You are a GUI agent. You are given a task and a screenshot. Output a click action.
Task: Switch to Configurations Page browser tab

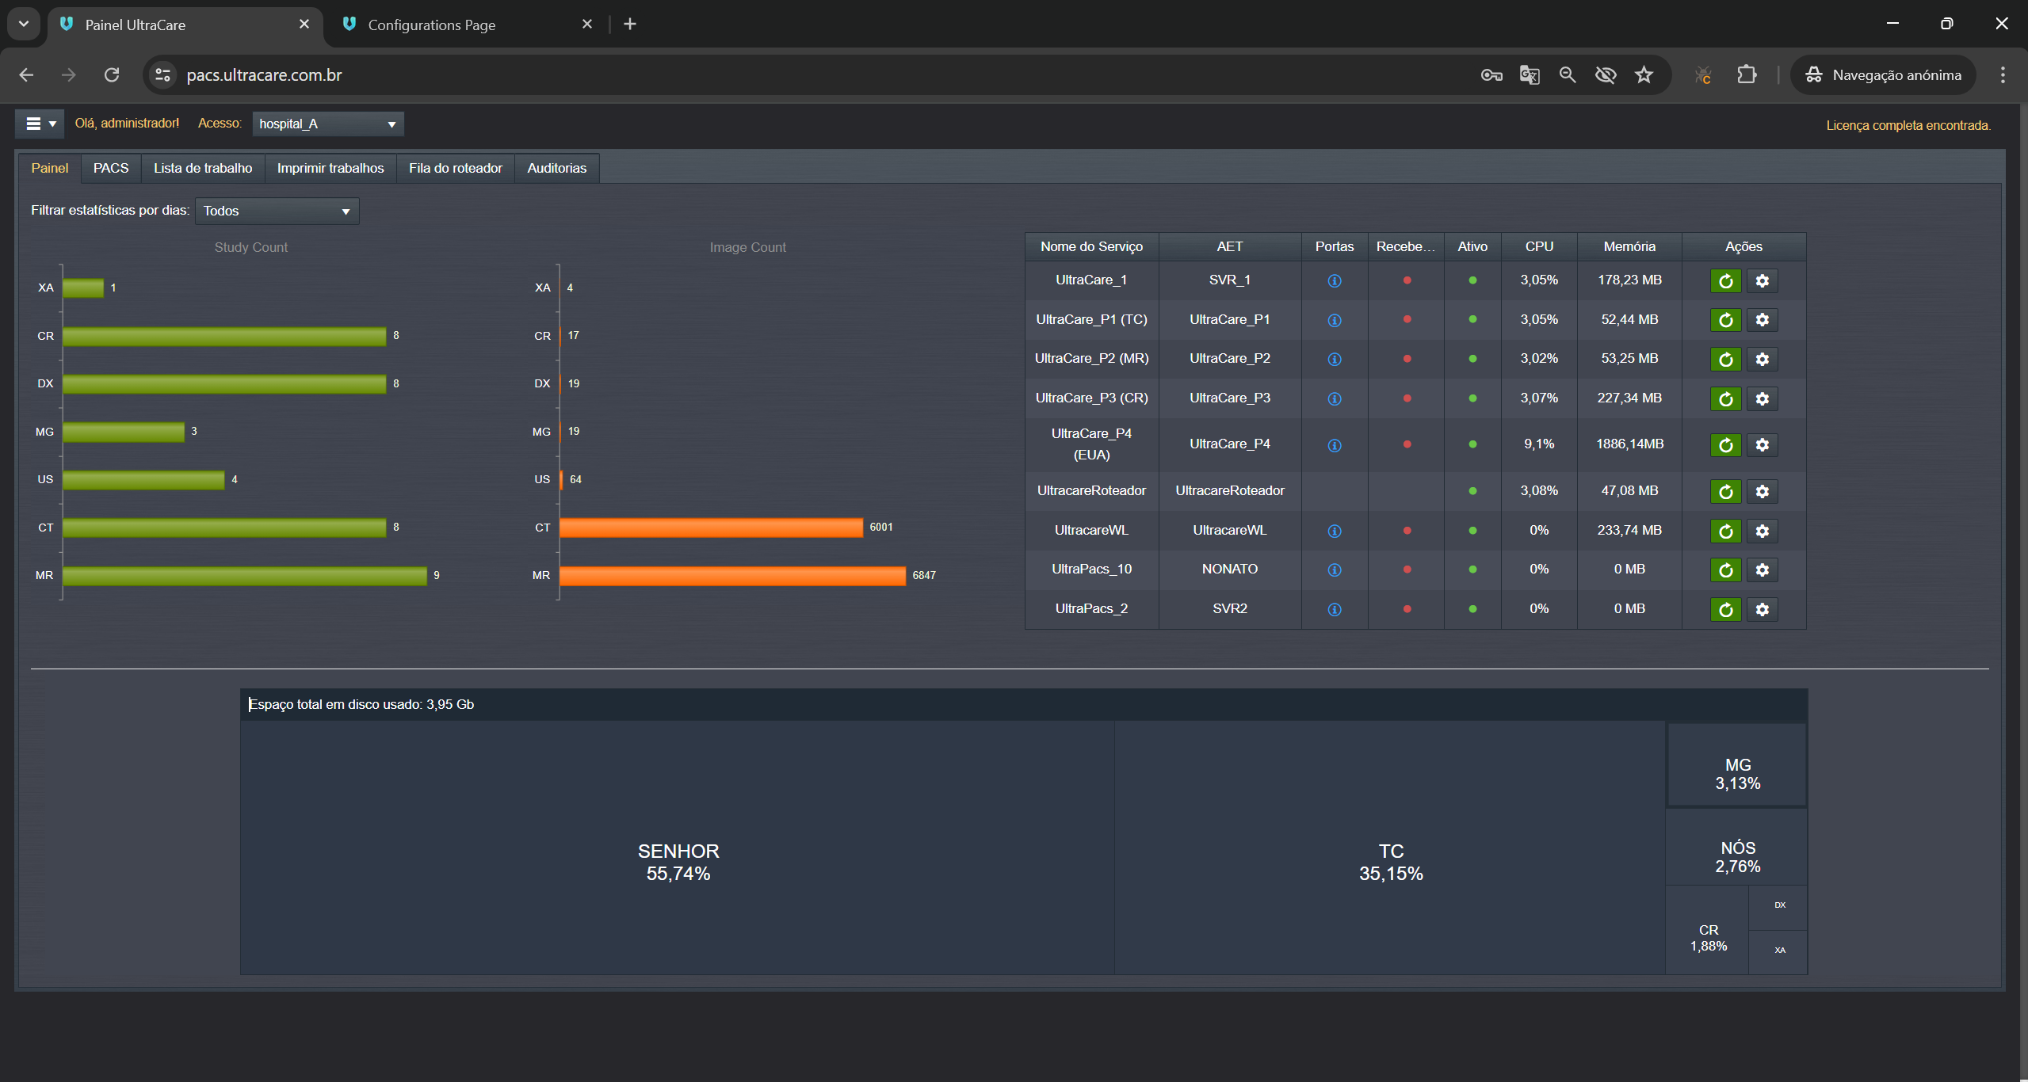coord(431,25)
